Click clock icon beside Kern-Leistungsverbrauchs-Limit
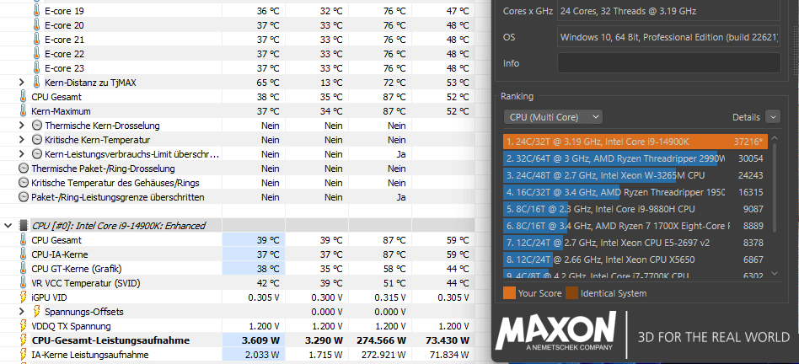 pos(37,153)
